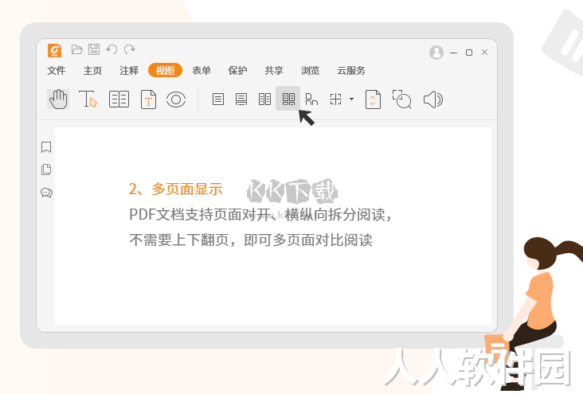583x394 pixels.
Task: Switch to the 云服务 tab
Action: coord(351,70)
